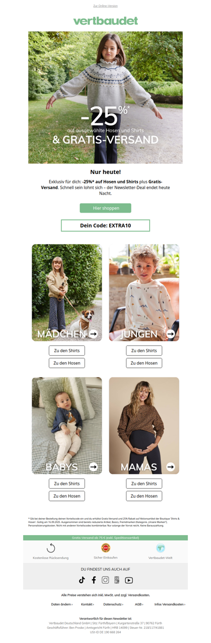This screenshot has height=643, width=211.
Task: Click the Kostenlose Rücksendung return arrow icon
Action: point(51,548)
